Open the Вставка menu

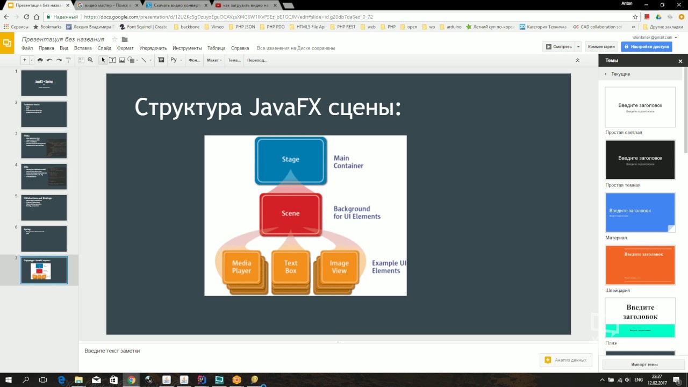(x=83, y=48)
